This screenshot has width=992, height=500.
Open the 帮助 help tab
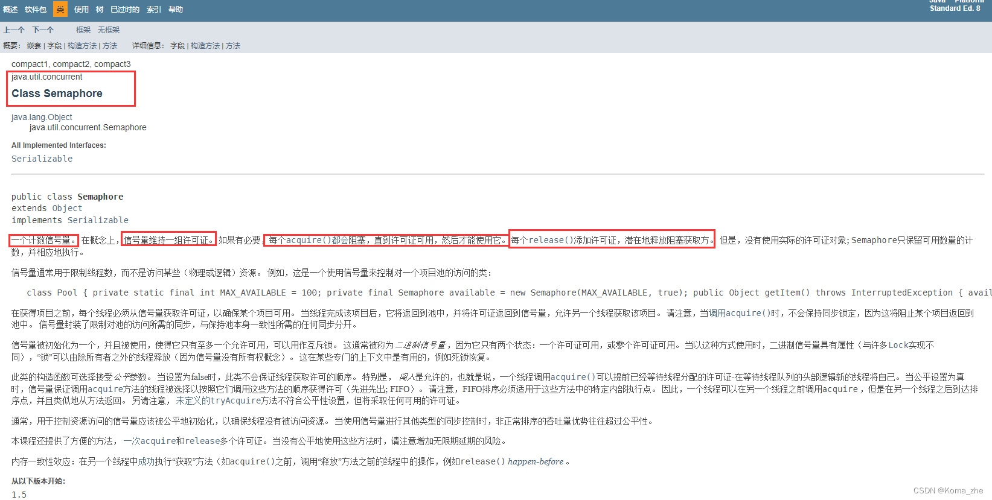[x=176, y=10]
